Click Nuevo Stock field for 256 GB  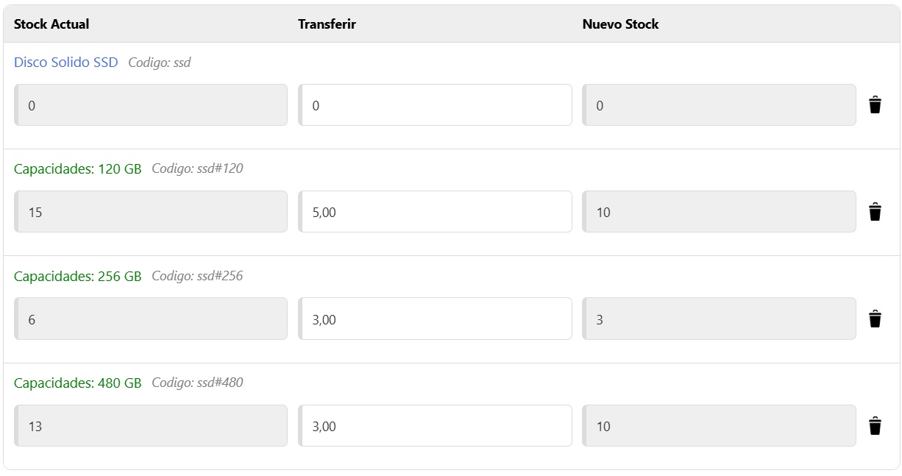(x=719, y=319)
